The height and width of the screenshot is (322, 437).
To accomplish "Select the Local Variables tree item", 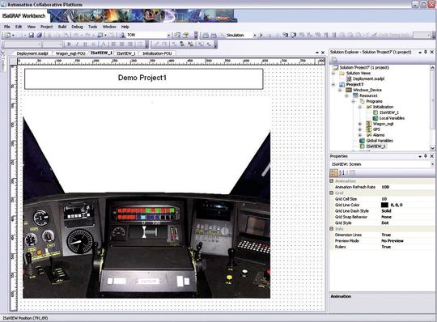I will pyautogui.click(x=392, y=118).
